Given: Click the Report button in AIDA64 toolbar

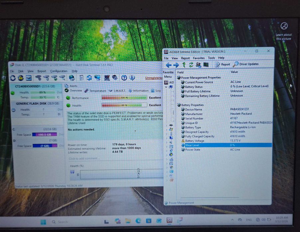Looking at the screenshot, I should [222, 64].
